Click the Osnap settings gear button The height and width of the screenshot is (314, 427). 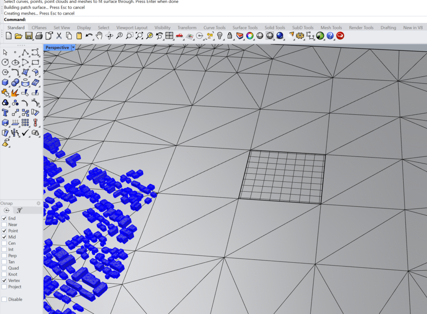click(39, 203)
